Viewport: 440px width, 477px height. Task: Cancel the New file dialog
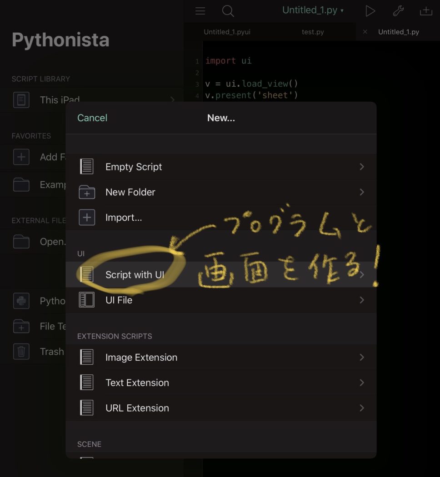(92, 118)
